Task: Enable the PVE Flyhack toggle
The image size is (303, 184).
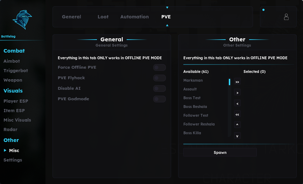Action: coord(160,78)
